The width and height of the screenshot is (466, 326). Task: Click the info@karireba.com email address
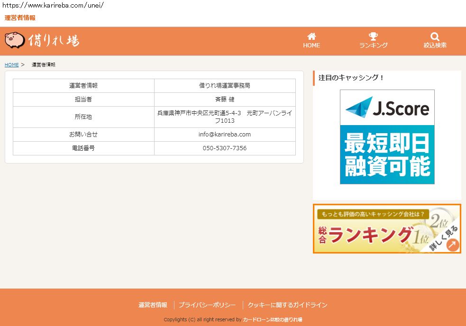click(225, 135)
